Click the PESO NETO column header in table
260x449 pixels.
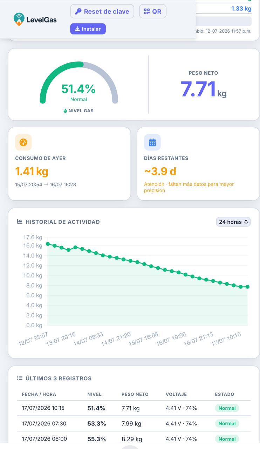pos(135,394)
